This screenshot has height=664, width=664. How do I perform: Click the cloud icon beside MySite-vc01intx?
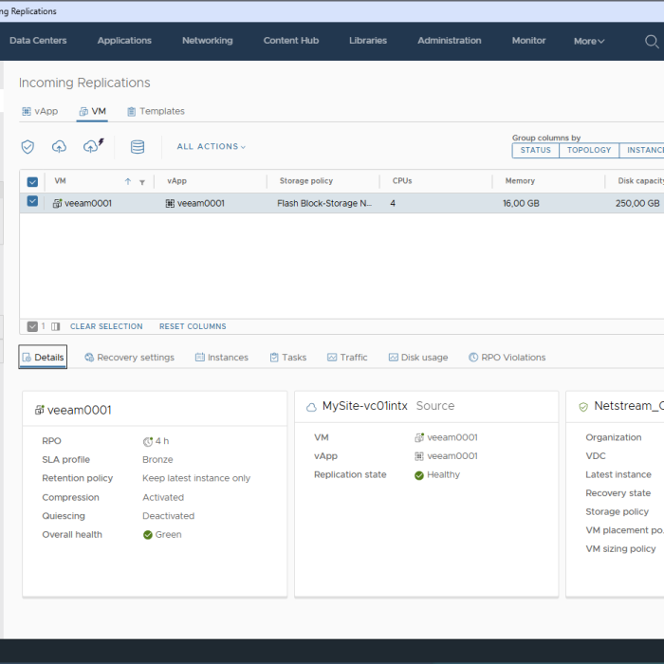pos(311,407)
